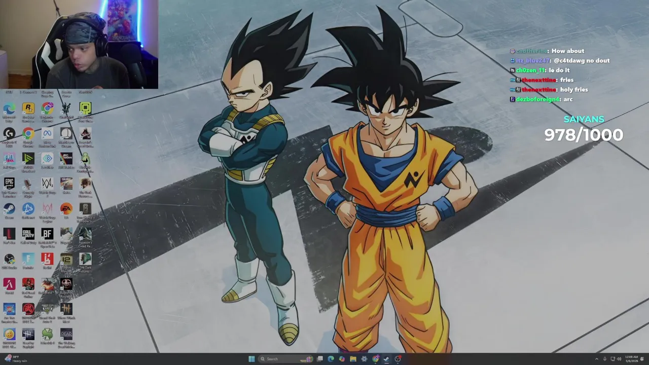This screenshot has height=365, width=649.
Task: Open Task View from taskbar
Action: (320, 359)
